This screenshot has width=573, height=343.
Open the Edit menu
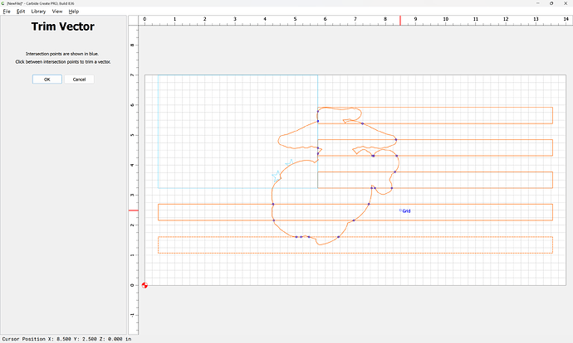pos(21,12)
